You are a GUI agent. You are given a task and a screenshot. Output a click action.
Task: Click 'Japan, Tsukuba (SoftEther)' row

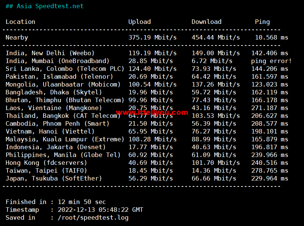54,178
